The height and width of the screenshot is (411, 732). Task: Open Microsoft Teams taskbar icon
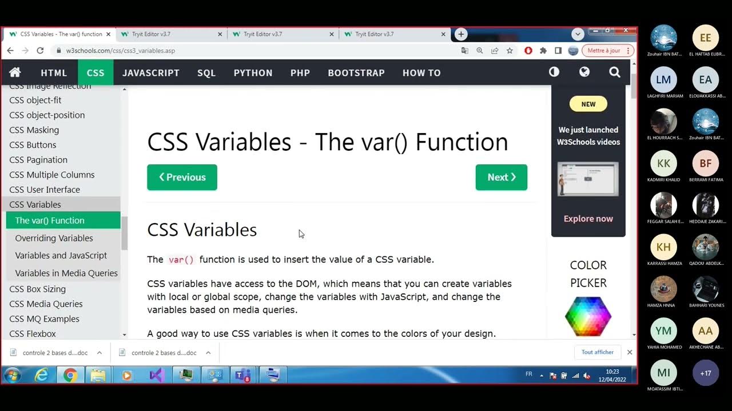[242, 375]
